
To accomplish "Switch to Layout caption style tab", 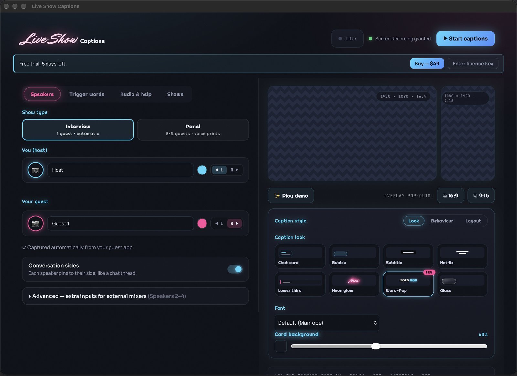I will (x=473, y=221).
